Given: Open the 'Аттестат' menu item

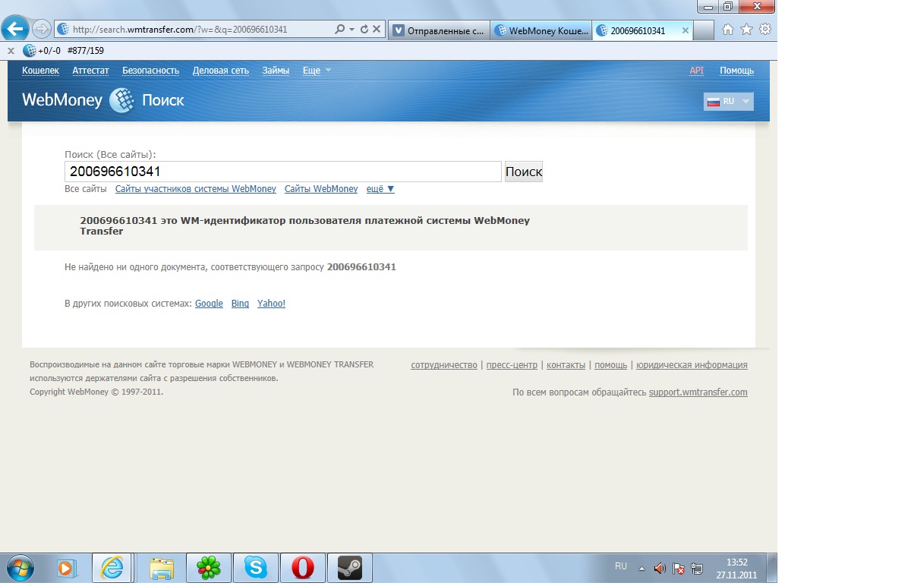Looking at the screenshot, I should [91, 71].
